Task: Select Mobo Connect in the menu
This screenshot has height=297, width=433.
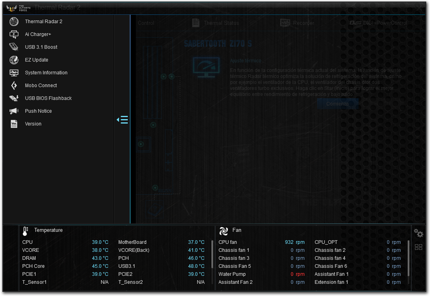Action: 41,86
